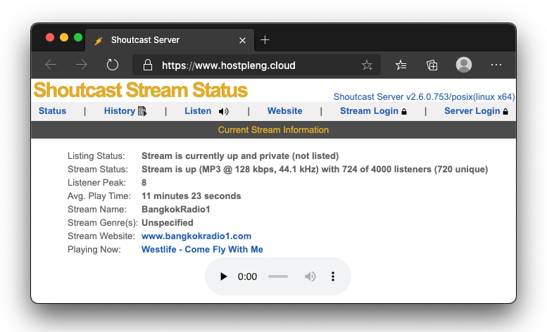Screen dimensions: 547x332
Task: Reload the page with the refresh icon
Action: [x=113, y=65]
